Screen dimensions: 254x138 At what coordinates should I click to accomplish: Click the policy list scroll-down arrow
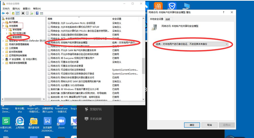143,99
